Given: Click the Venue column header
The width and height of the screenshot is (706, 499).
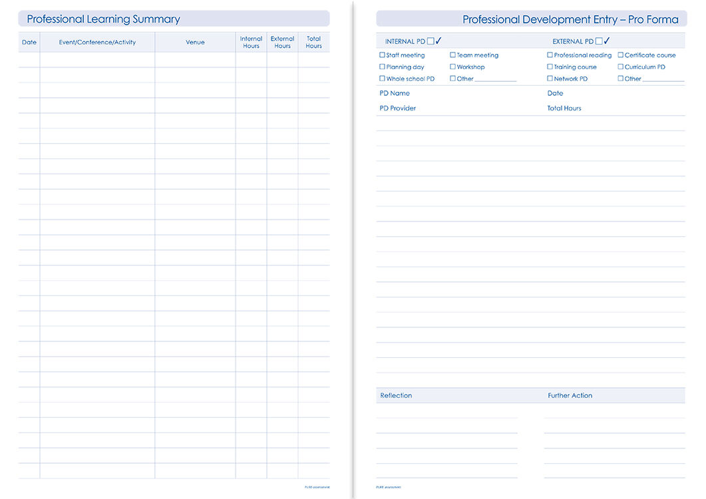Looking at the screenshot, I should pos(195,43).
